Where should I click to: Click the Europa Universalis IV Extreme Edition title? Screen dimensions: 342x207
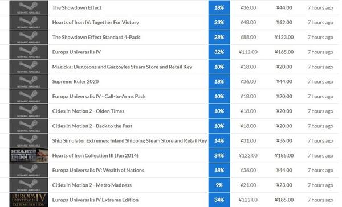click(x=95, y=200)
